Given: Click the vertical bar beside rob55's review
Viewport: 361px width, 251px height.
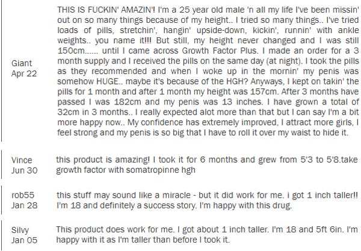Looking at the screenshot, I should [1, 200].
